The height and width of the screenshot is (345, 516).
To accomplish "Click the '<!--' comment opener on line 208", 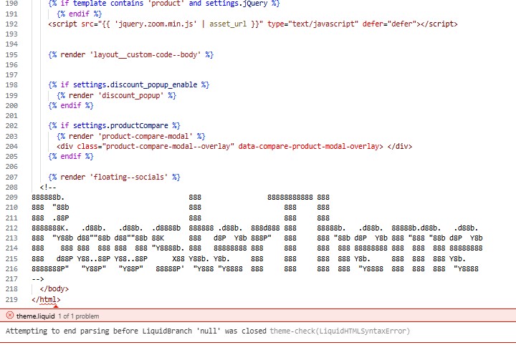I will 48,187.
